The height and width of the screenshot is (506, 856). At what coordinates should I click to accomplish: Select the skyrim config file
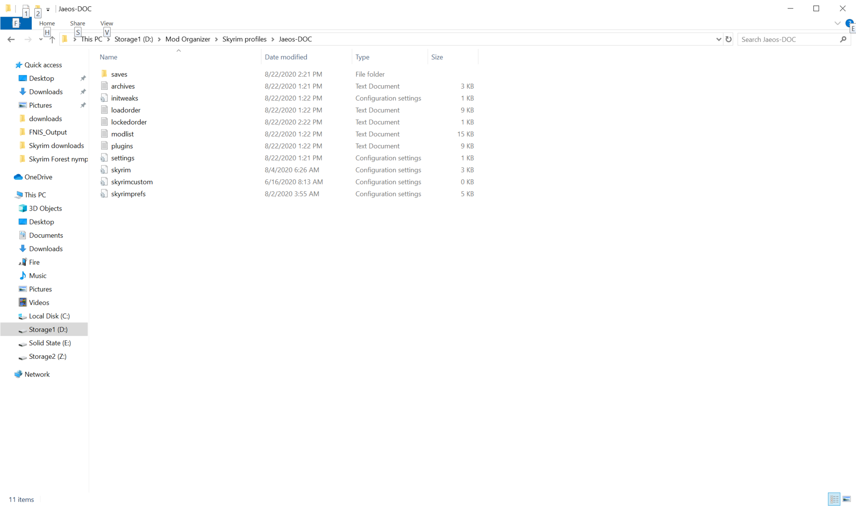point(121,170)
